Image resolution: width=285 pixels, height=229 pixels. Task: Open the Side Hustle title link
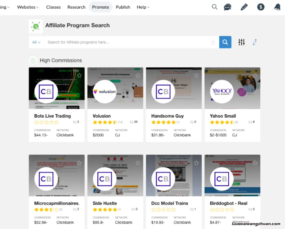click(105, 203)
